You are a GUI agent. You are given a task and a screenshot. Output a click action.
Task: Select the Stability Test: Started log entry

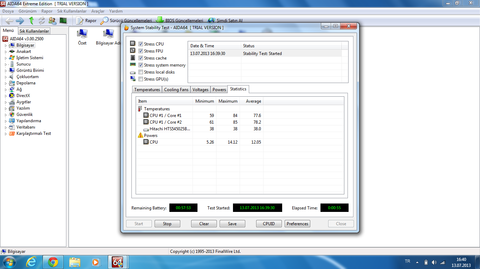click(265, 54)
